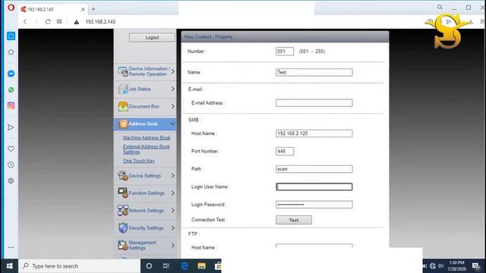
Task: Collapse Address Book chevron
Action: coord(172,124)
